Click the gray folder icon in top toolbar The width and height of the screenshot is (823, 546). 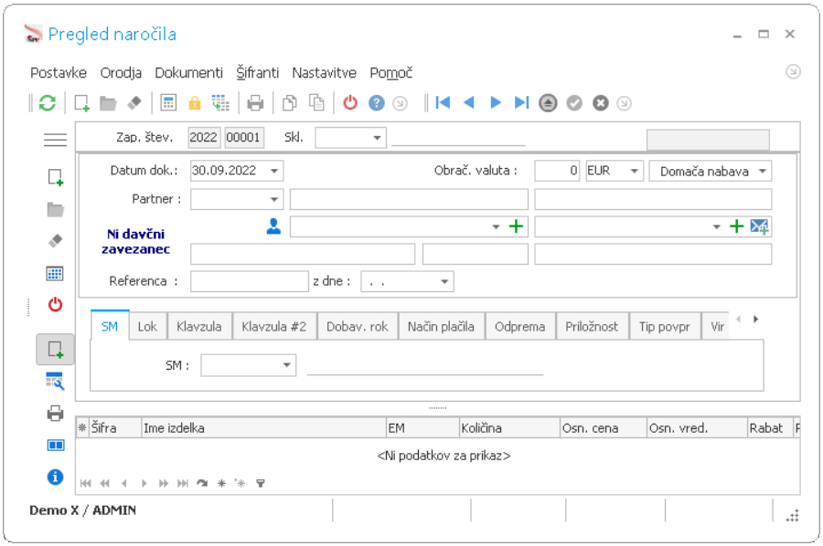coord(108,103)
